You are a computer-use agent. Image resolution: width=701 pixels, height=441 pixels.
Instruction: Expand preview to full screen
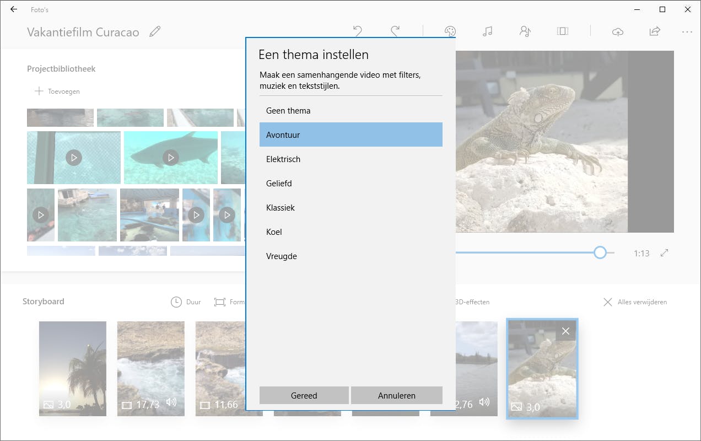(x=665, y=252)
